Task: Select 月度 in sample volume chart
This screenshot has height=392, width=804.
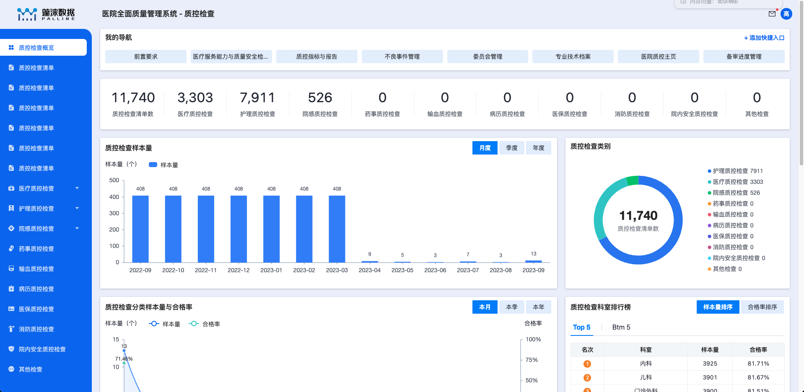Action: pos(485,148)
